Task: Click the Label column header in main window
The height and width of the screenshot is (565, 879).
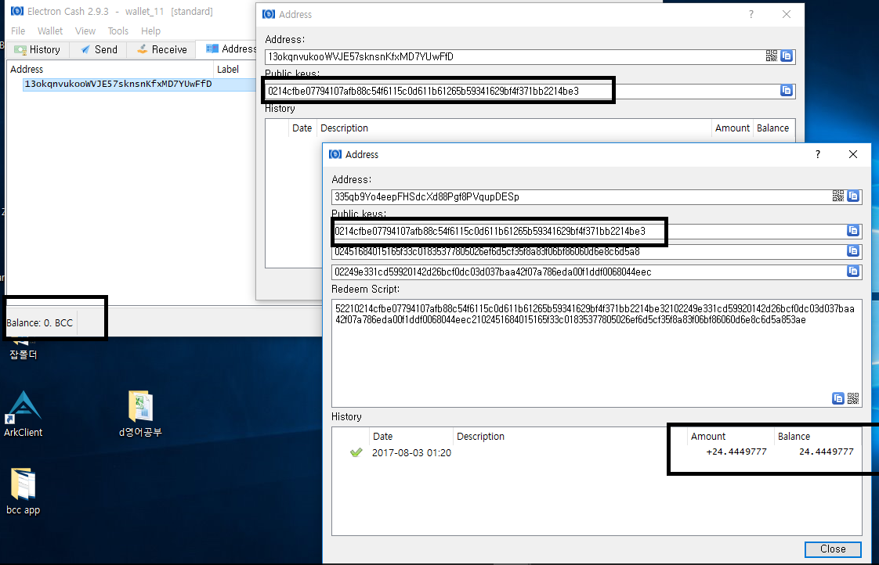Action: coord(235,69)
